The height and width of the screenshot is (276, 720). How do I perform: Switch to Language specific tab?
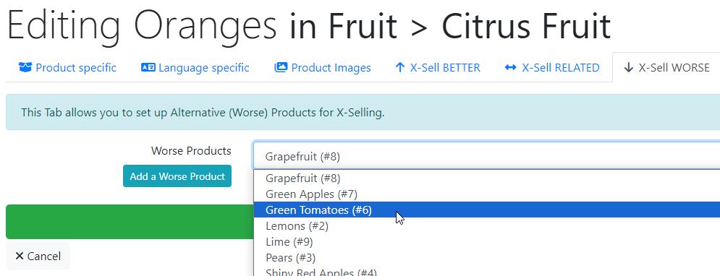[x=195, y=68]
